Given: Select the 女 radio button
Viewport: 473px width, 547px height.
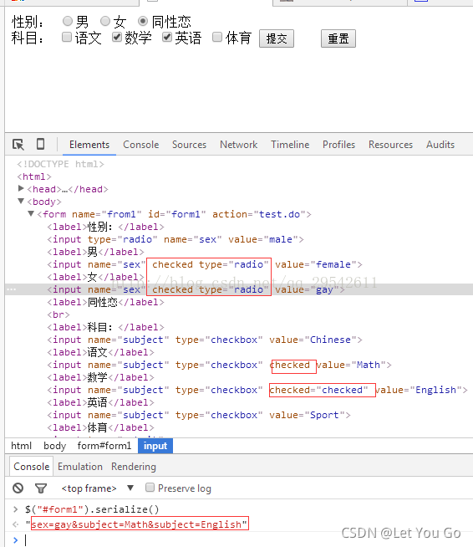Looking at the screenshot, I should click(105, 21).
